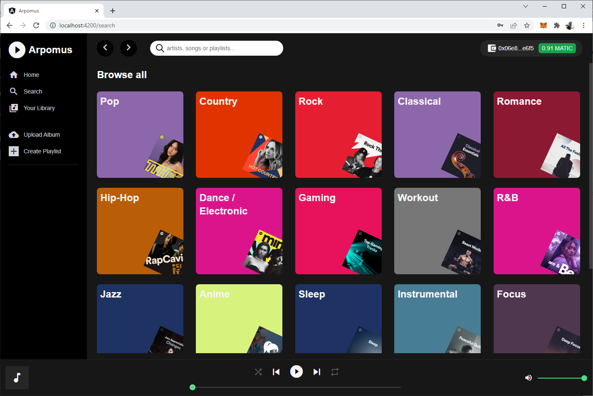Reload the page in the browser
Image resolution: width=593 pixels, height=396 pixels.
36,25
